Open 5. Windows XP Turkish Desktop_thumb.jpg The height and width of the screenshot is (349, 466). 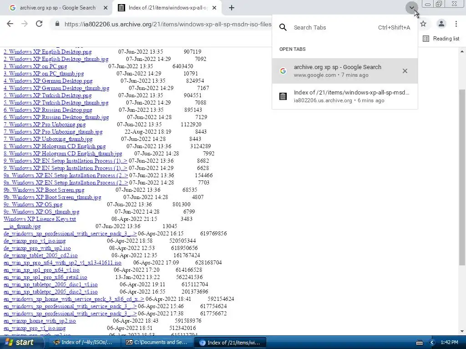[x=56, y=103]
